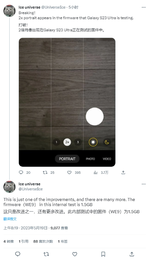The height and width of the screenshot is (260, 147).
Task: Open more options on first tweet
Action: (144, 7)
